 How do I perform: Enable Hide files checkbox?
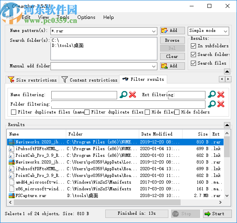coord(147,112)
